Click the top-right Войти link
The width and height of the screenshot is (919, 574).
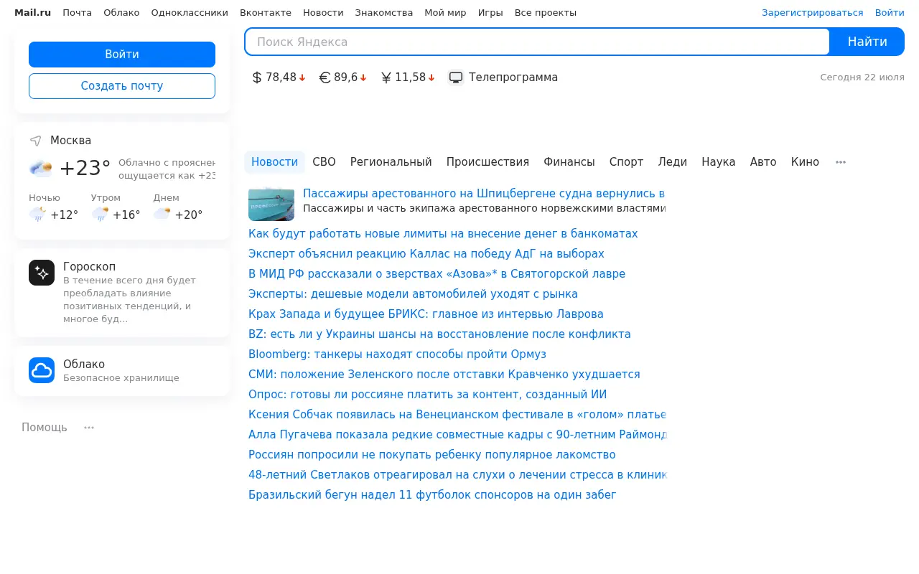[890, 13]
